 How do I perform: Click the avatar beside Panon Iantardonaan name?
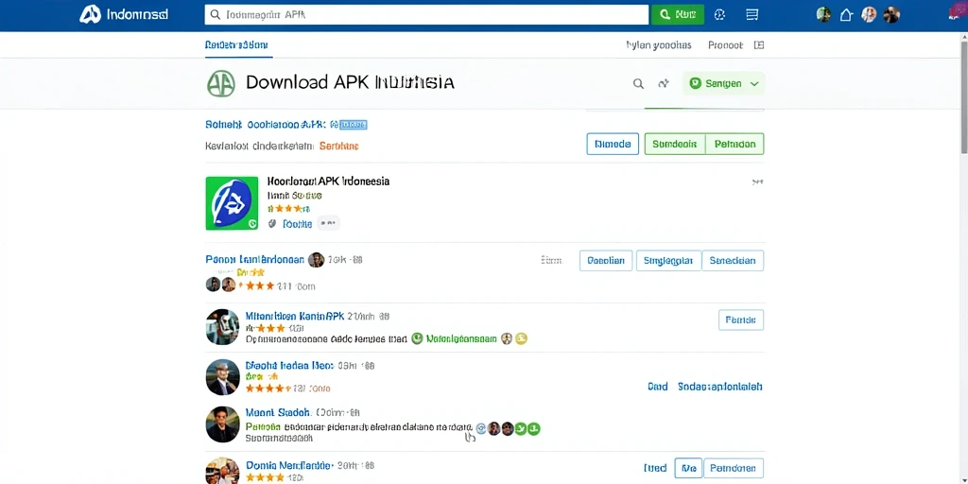(x=316, y=260)
